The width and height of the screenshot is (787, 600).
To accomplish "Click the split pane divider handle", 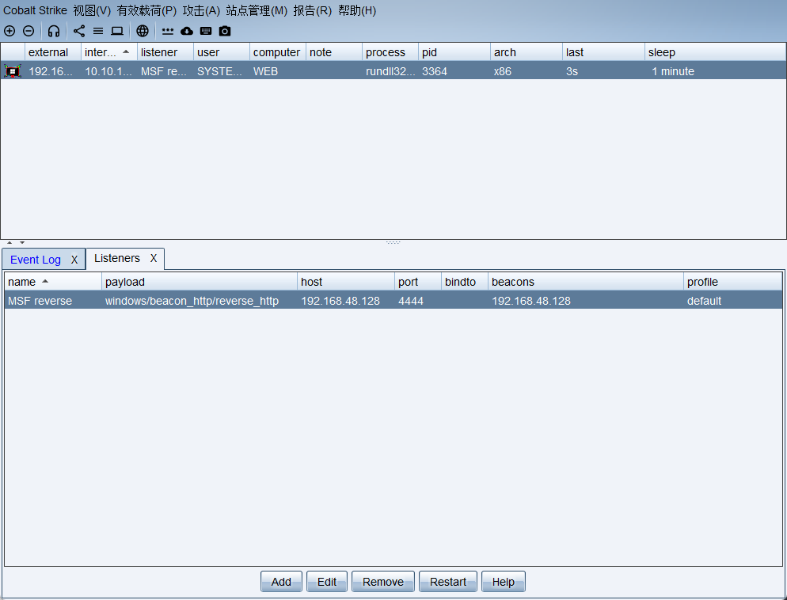I will (393, 243).
